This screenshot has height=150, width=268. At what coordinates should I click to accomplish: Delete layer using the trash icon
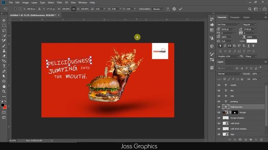[261, 140]
